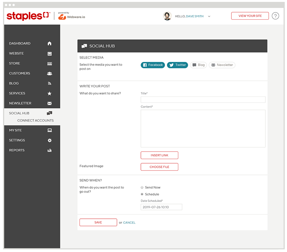Screen dimensions: 287x252
Task: Click into the Title input field
Action: click(x=203, y=99)
